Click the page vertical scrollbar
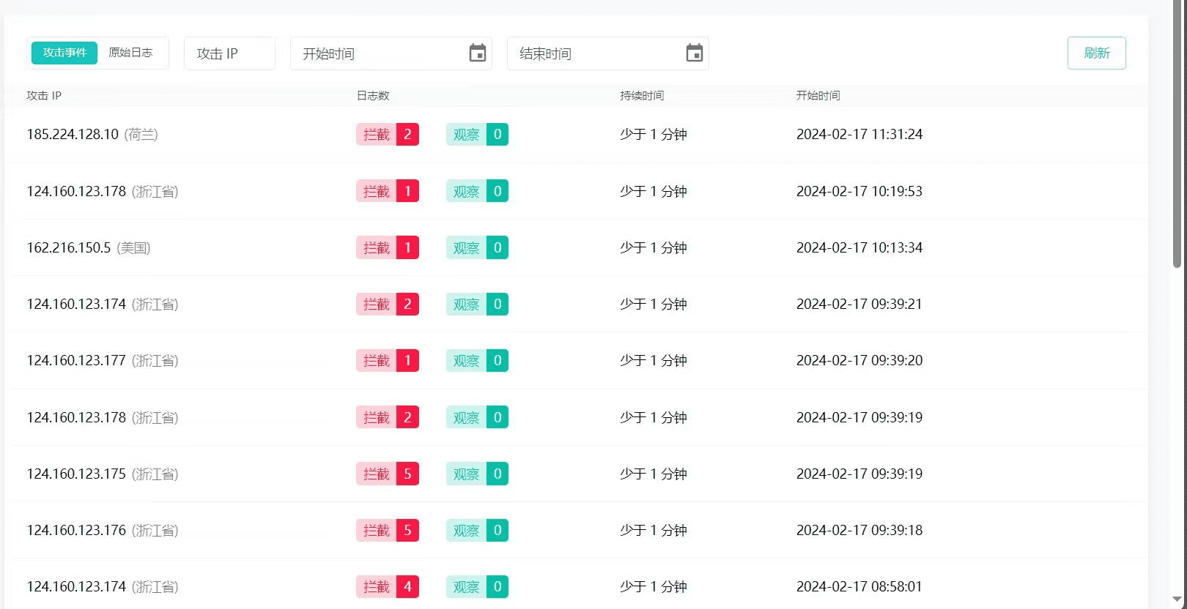Viewport: 1187px width, 609px height. 1177,135
